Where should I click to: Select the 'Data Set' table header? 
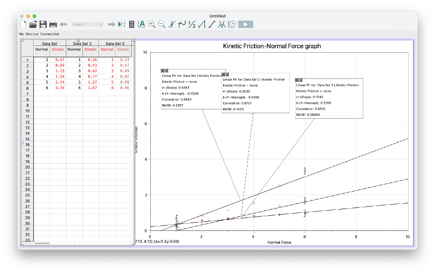tap(50, 44)
